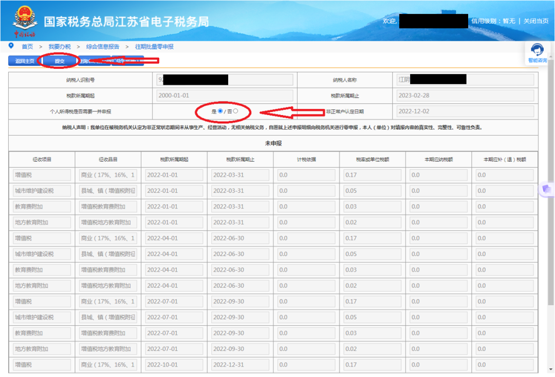Screen dimensions: 555x377
Task: Select 是 for filing individual income tax together
Action: [220, 111]
